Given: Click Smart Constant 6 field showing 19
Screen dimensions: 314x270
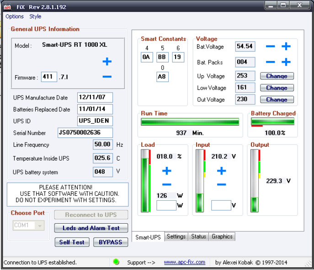Looking at the screenshot, I should click(x=178, y=57).
